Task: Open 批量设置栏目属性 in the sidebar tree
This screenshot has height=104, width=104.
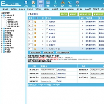Action: [x=14, y=26]
